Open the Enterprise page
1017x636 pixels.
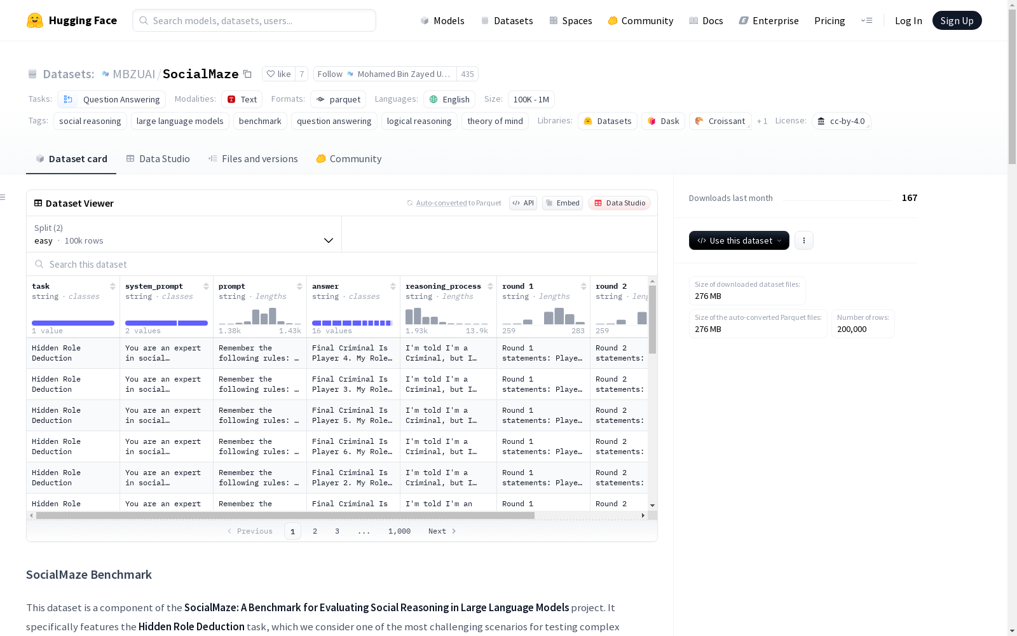(768, 20)
